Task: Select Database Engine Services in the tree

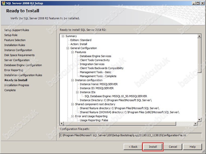Action: 95,56
